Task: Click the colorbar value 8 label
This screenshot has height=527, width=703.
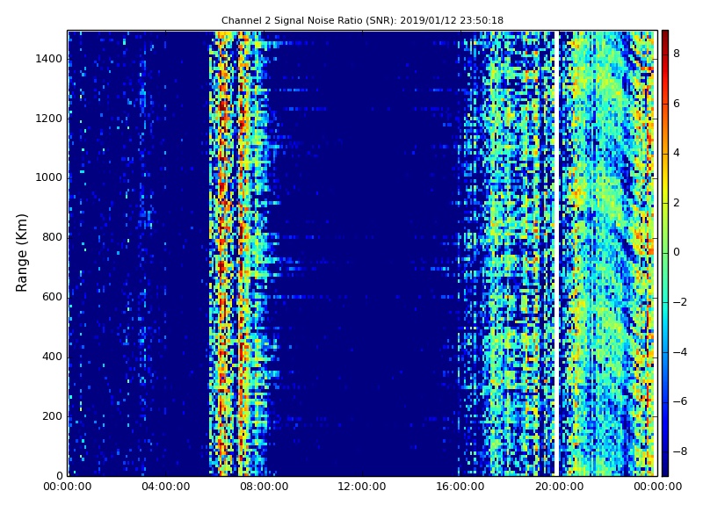Action: (677, 54)
